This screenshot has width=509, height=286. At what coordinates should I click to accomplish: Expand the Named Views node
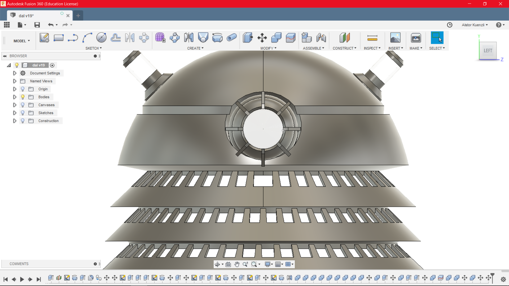pos(15,81)
